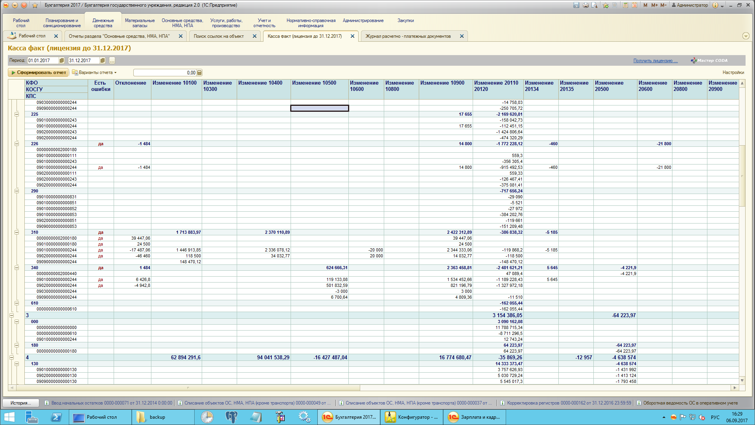Click the vertical scrollbar down arrow
Screen dimensions: 755x425
742,381
